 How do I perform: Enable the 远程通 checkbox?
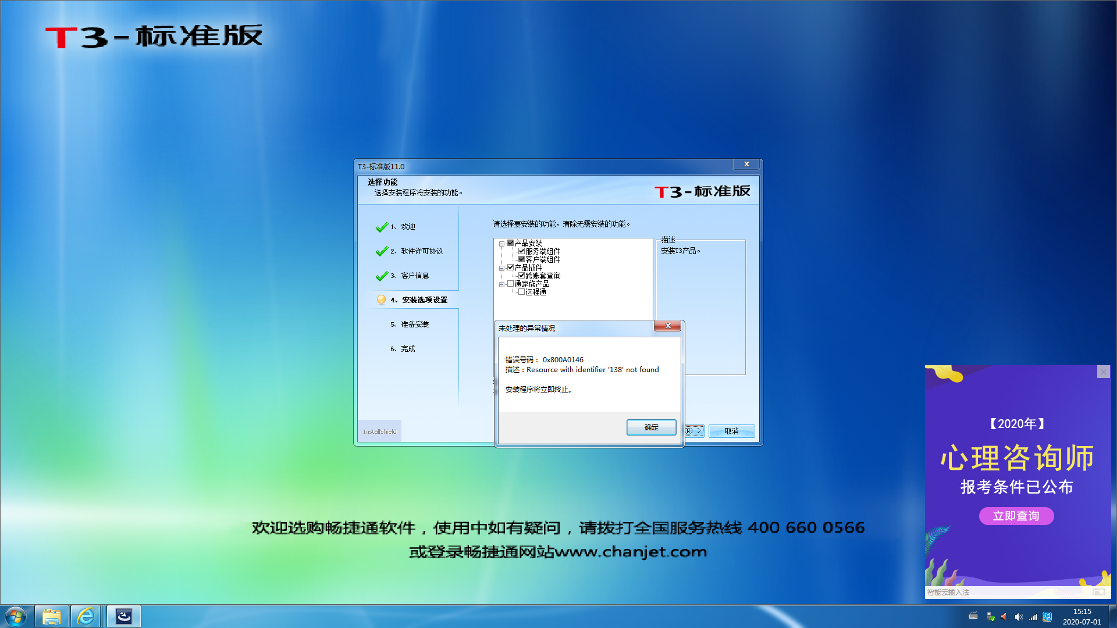tap(521, 292)
